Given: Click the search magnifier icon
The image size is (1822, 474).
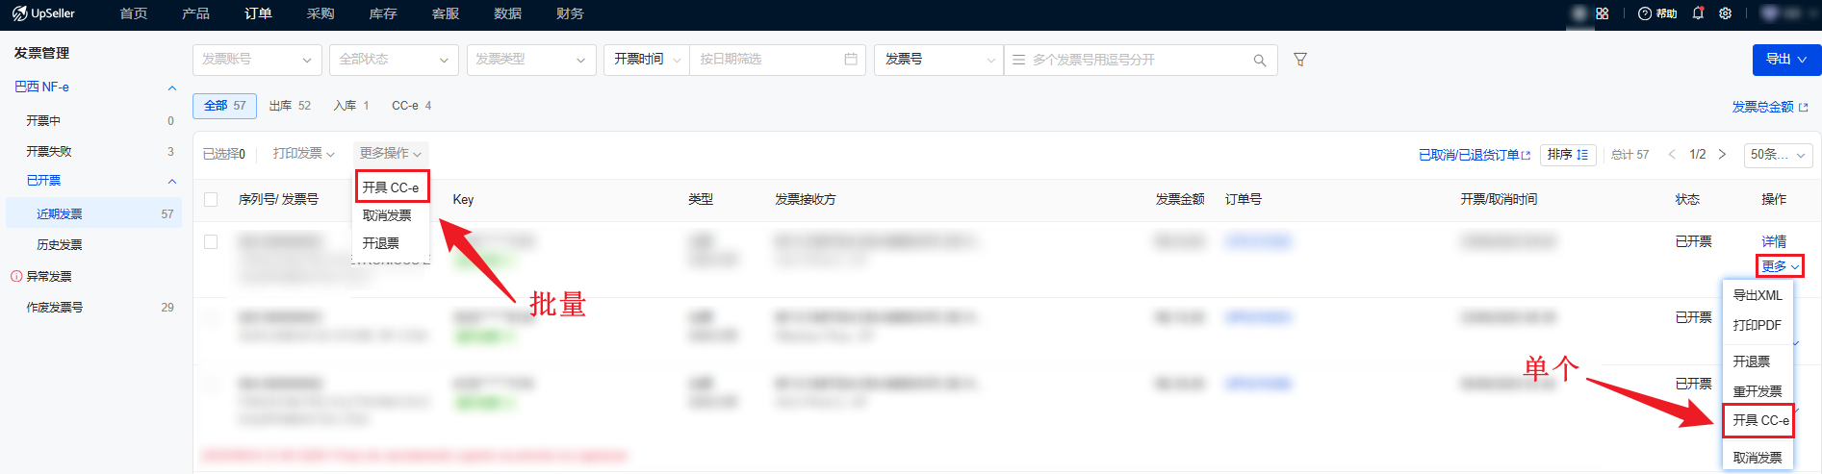Looking at the screenshot, I should point(1259,61).
